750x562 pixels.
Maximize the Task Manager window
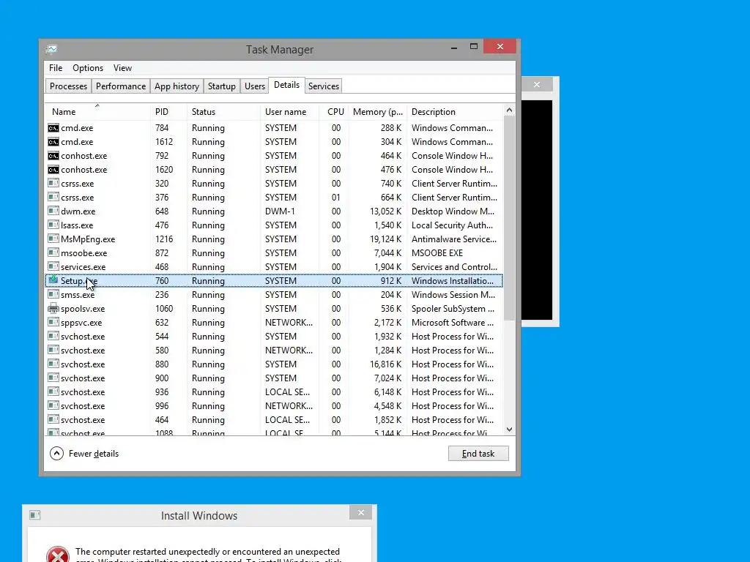[x=474, y=46]
